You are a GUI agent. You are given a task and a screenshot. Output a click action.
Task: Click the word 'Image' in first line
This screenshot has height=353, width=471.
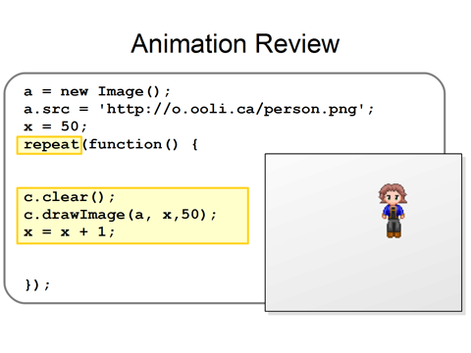pyautogui.click(x=121, y=92)
